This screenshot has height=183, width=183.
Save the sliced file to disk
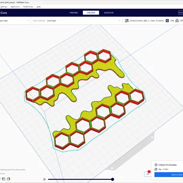(x=169, y=175)
